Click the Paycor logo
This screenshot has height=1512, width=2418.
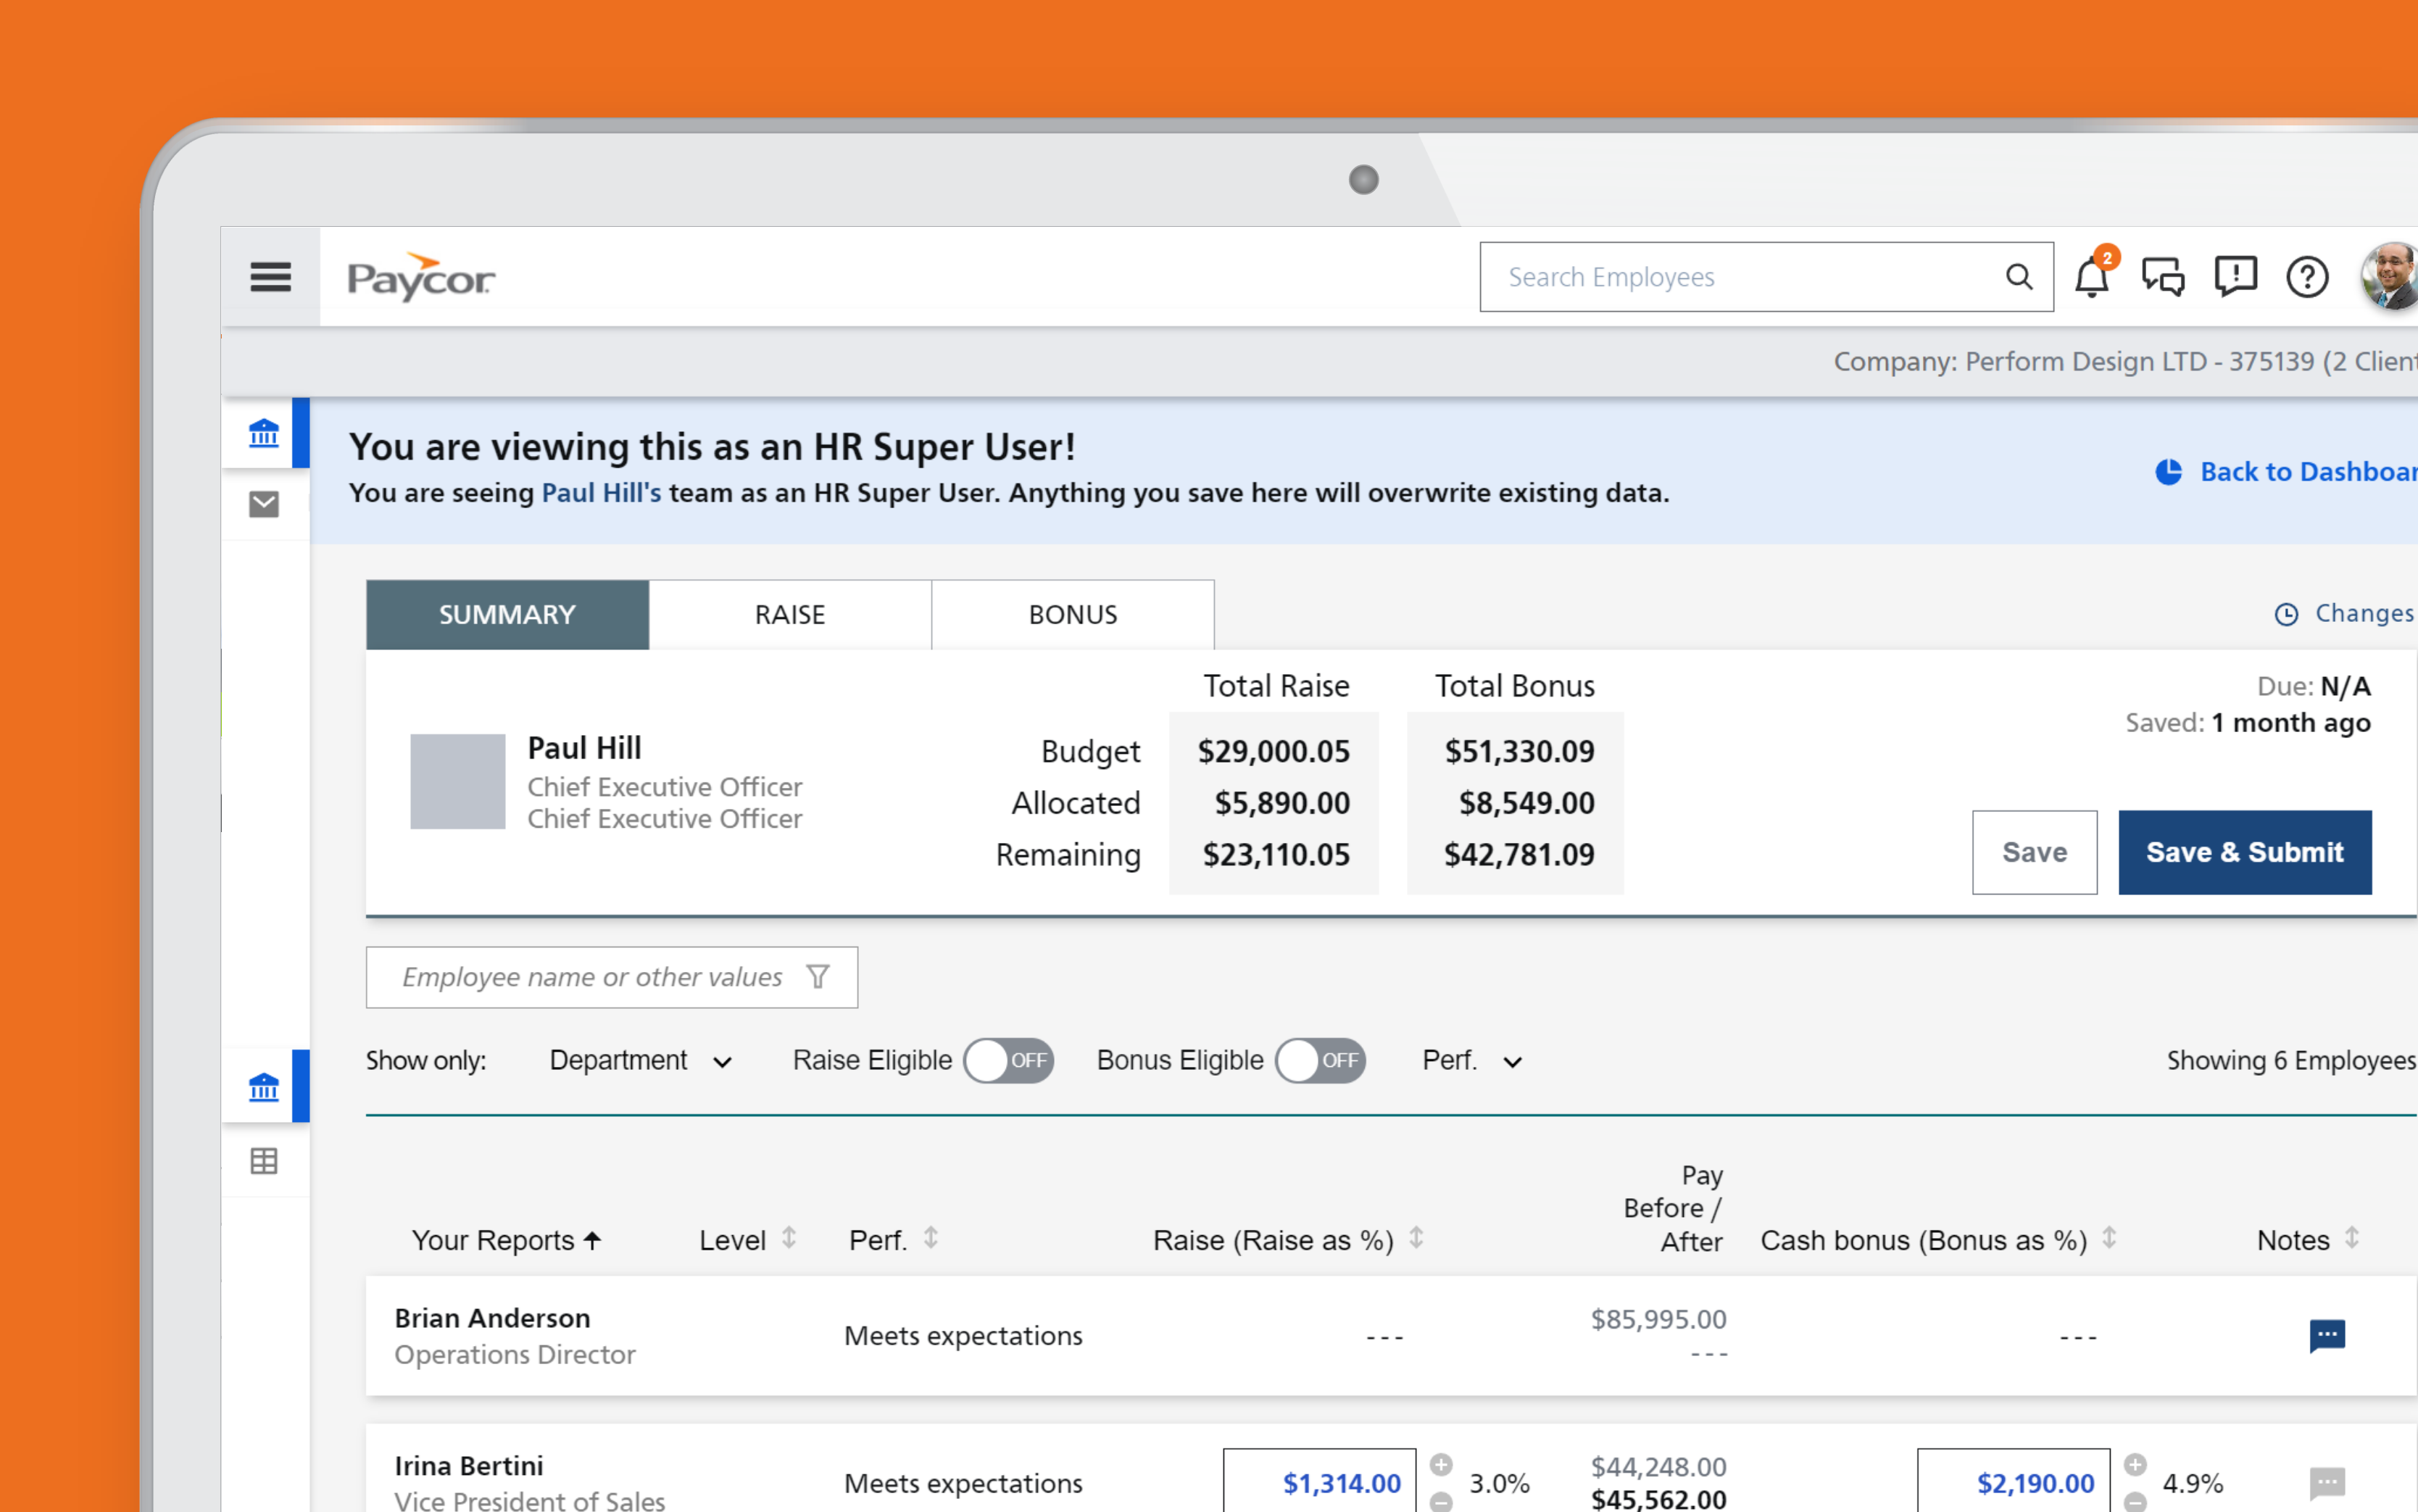(421, 277)
